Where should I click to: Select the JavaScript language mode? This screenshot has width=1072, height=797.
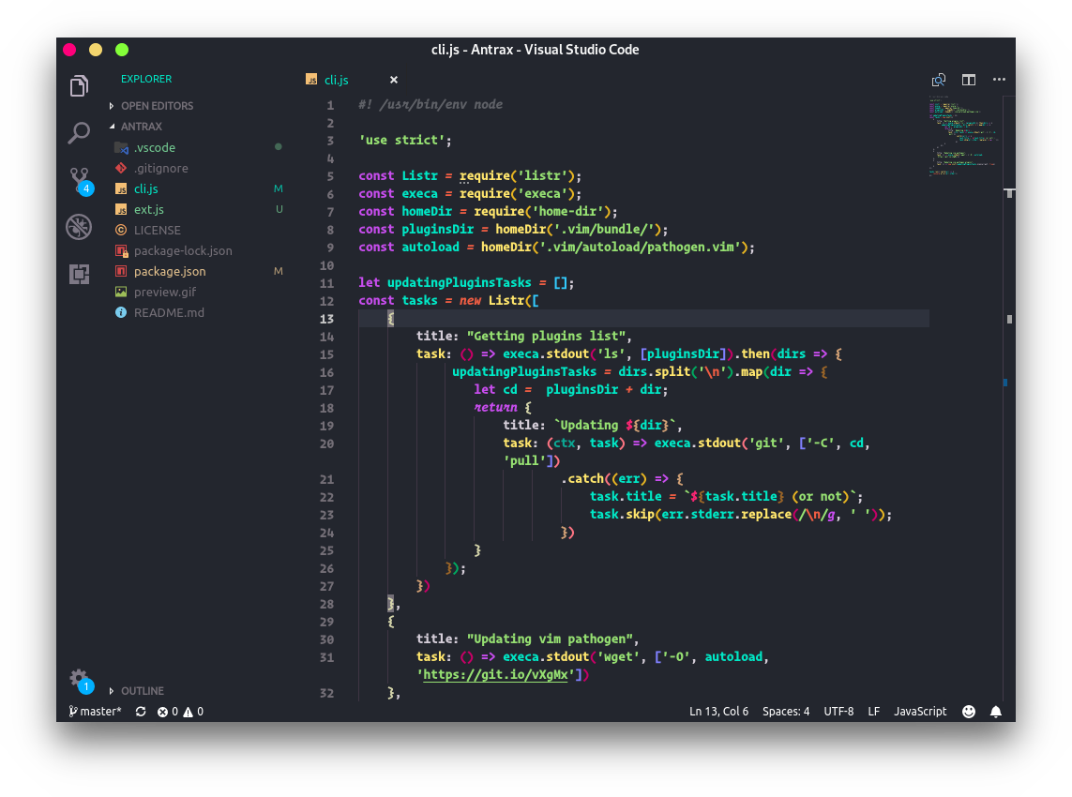click(919, 711)
